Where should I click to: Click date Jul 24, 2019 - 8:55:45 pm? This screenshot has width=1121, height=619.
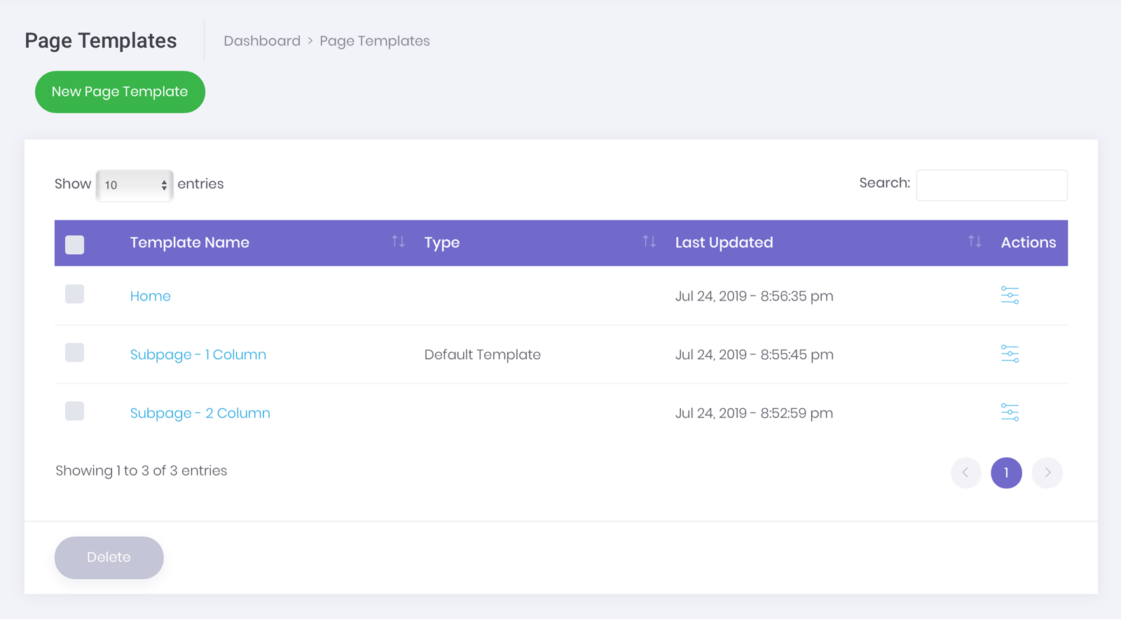coord(754,354)
